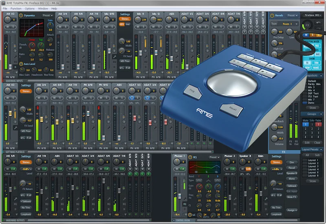Open the Function menu

(16, 9)
